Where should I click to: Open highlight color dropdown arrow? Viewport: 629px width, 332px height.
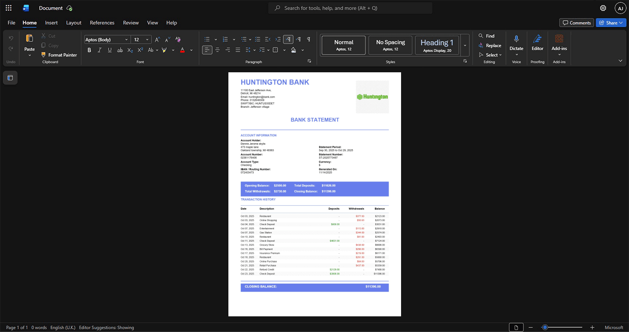(x=173, y=50)
